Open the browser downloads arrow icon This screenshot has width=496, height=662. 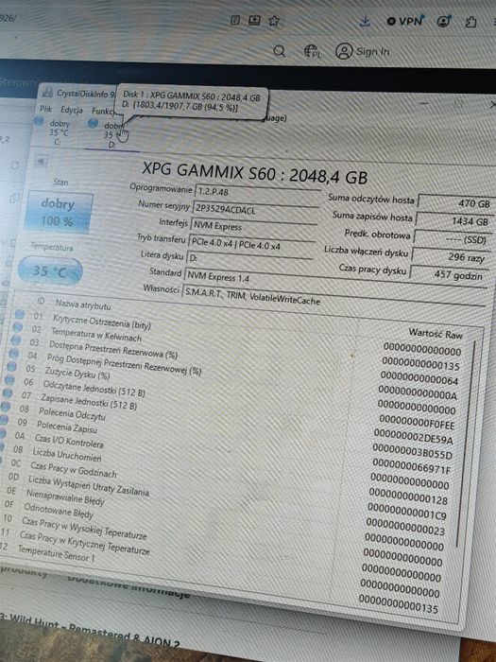click(x=366, y=21)
